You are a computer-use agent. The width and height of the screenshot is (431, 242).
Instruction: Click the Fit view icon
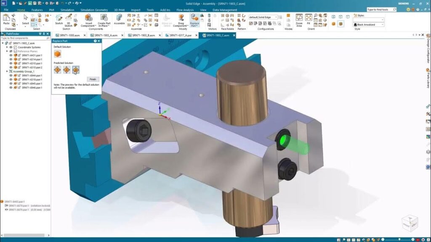point(309,19)
